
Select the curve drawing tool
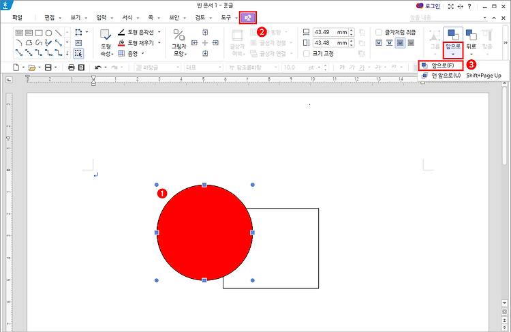39,43
